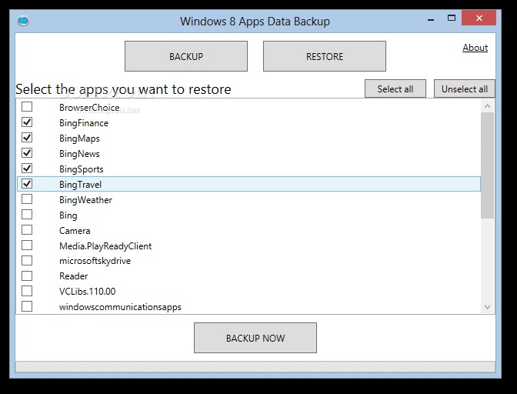Select the BingMaps list row text
Viewport: 517px width, 394px height.
[x=79, y=139]
